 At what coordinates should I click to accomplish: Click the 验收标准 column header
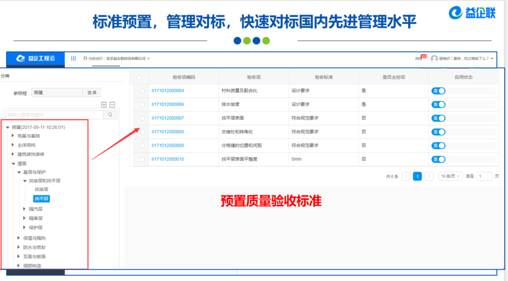tap(324, 78)
